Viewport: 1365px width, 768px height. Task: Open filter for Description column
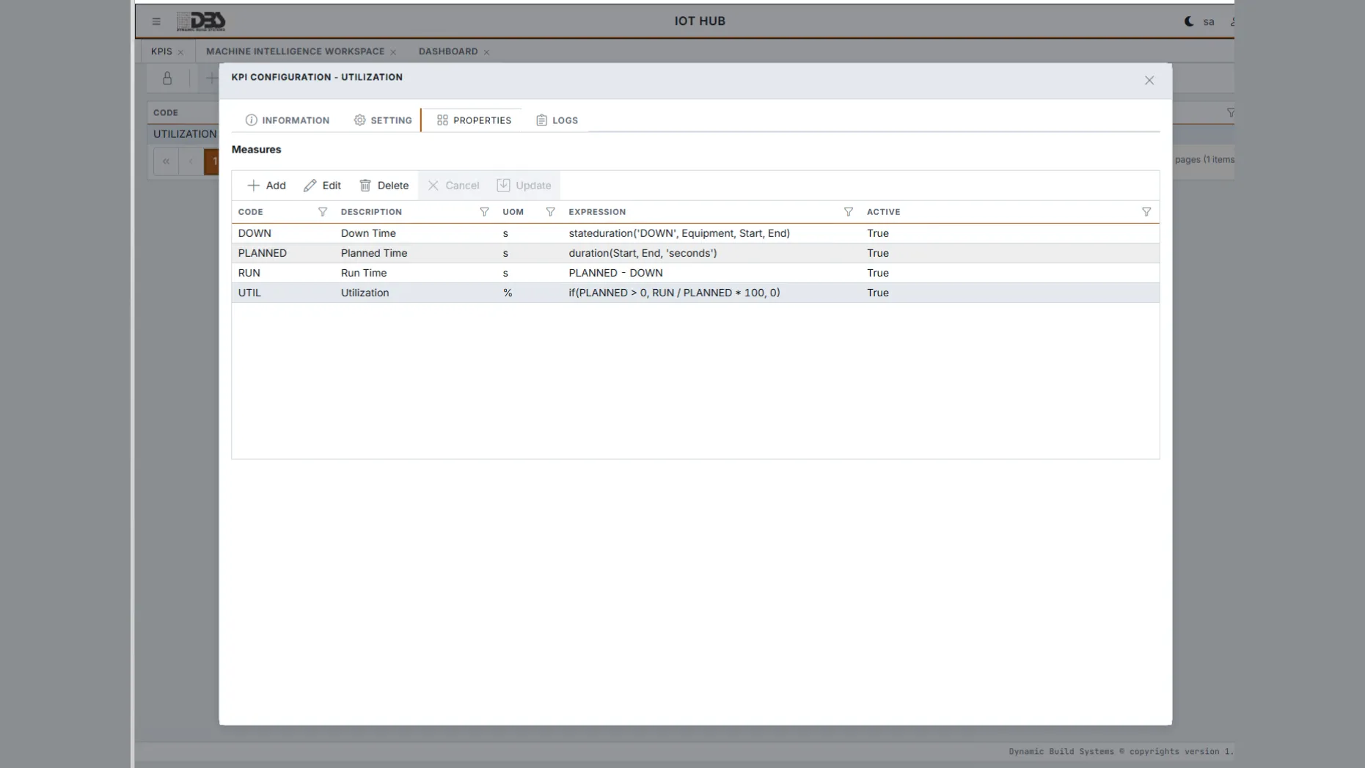[x=484, y=212]
